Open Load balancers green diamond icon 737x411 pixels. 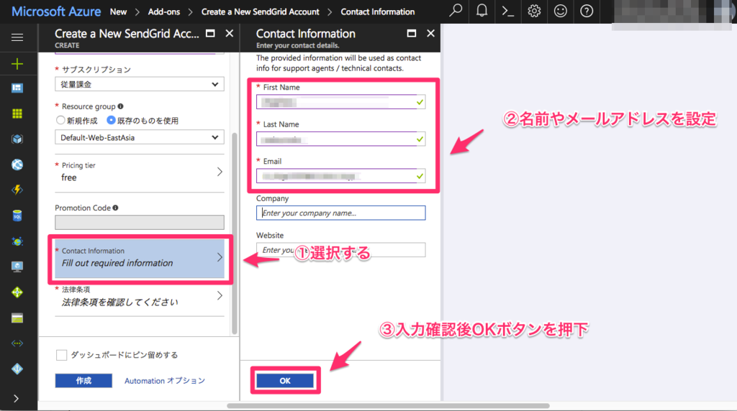[x=17, y=292]
